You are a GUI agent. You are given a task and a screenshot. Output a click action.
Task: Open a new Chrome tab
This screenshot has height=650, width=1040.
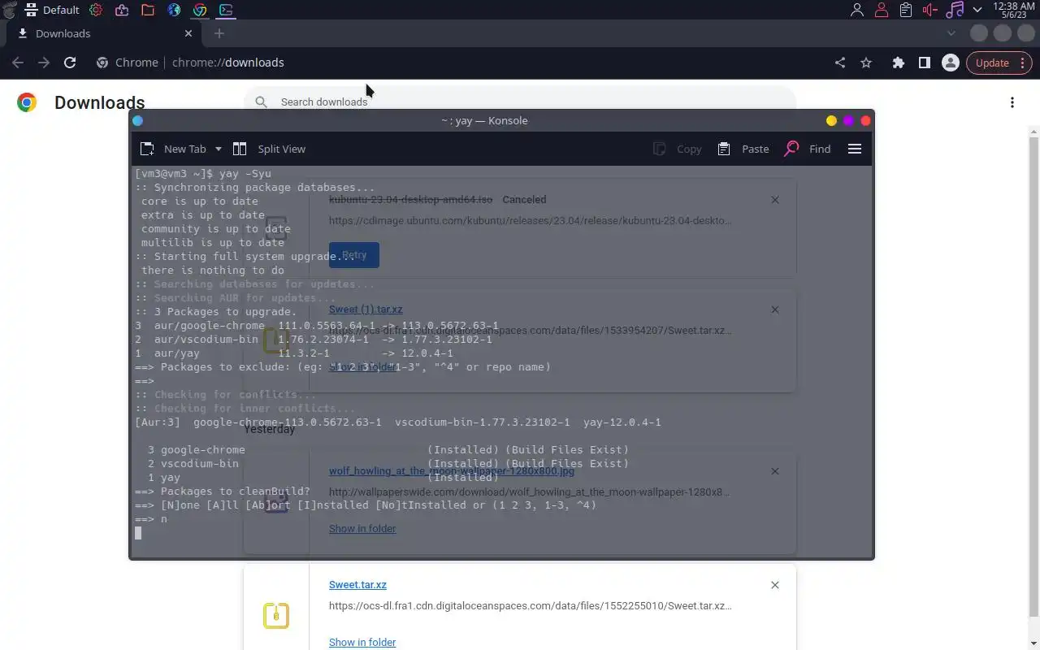[219, 33]
